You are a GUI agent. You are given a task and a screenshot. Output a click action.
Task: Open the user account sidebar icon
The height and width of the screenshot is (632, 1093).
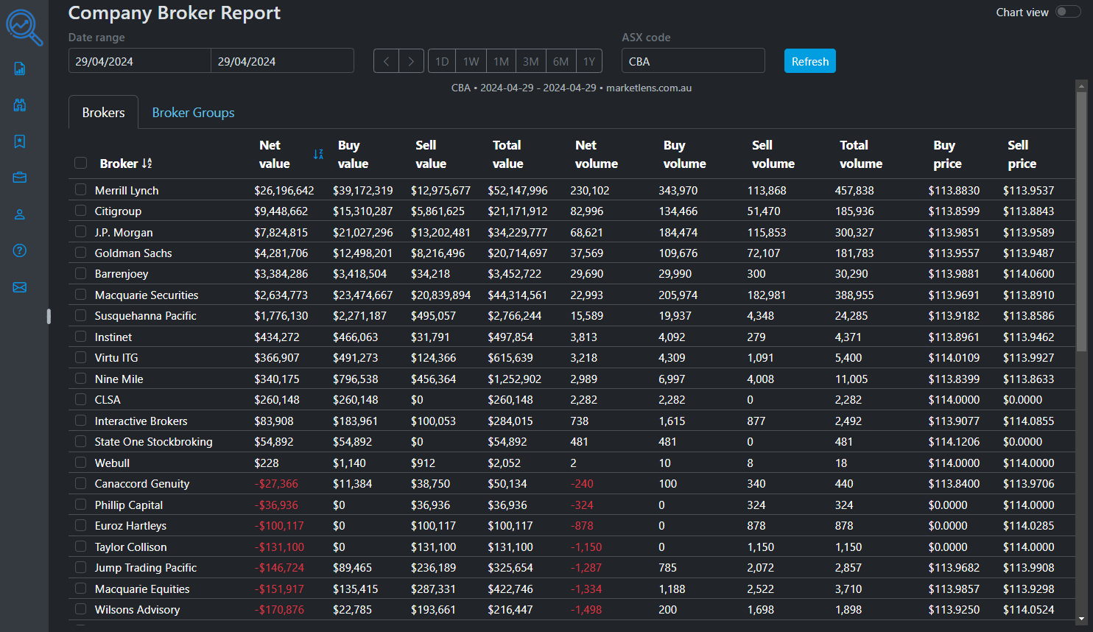[20, 214]
